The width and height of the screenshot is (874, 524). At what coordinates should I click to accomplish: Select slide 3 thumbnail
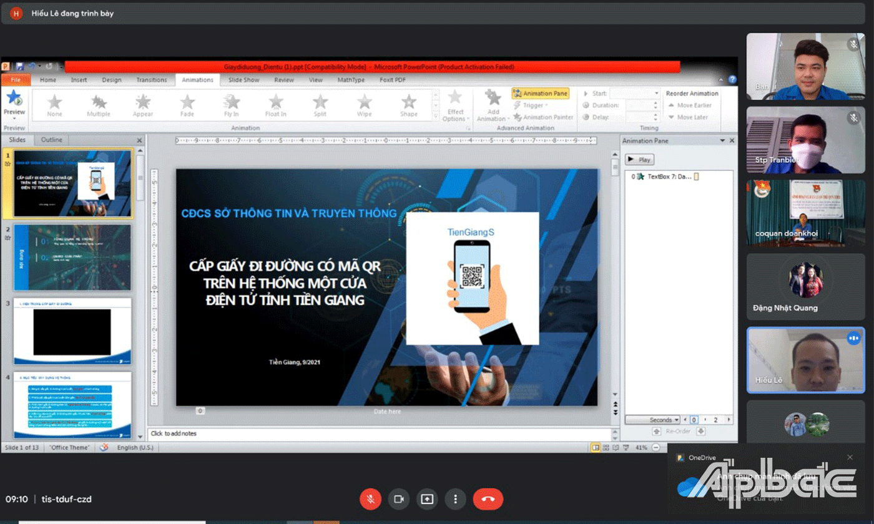point(72,331)
